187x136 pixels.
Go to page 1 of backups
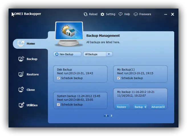coord(106,116)
